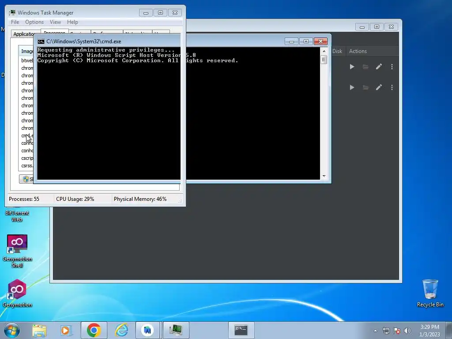Open View menu in Task Manager
Viewport: 452px width, 339px height.
click(55, 22)
